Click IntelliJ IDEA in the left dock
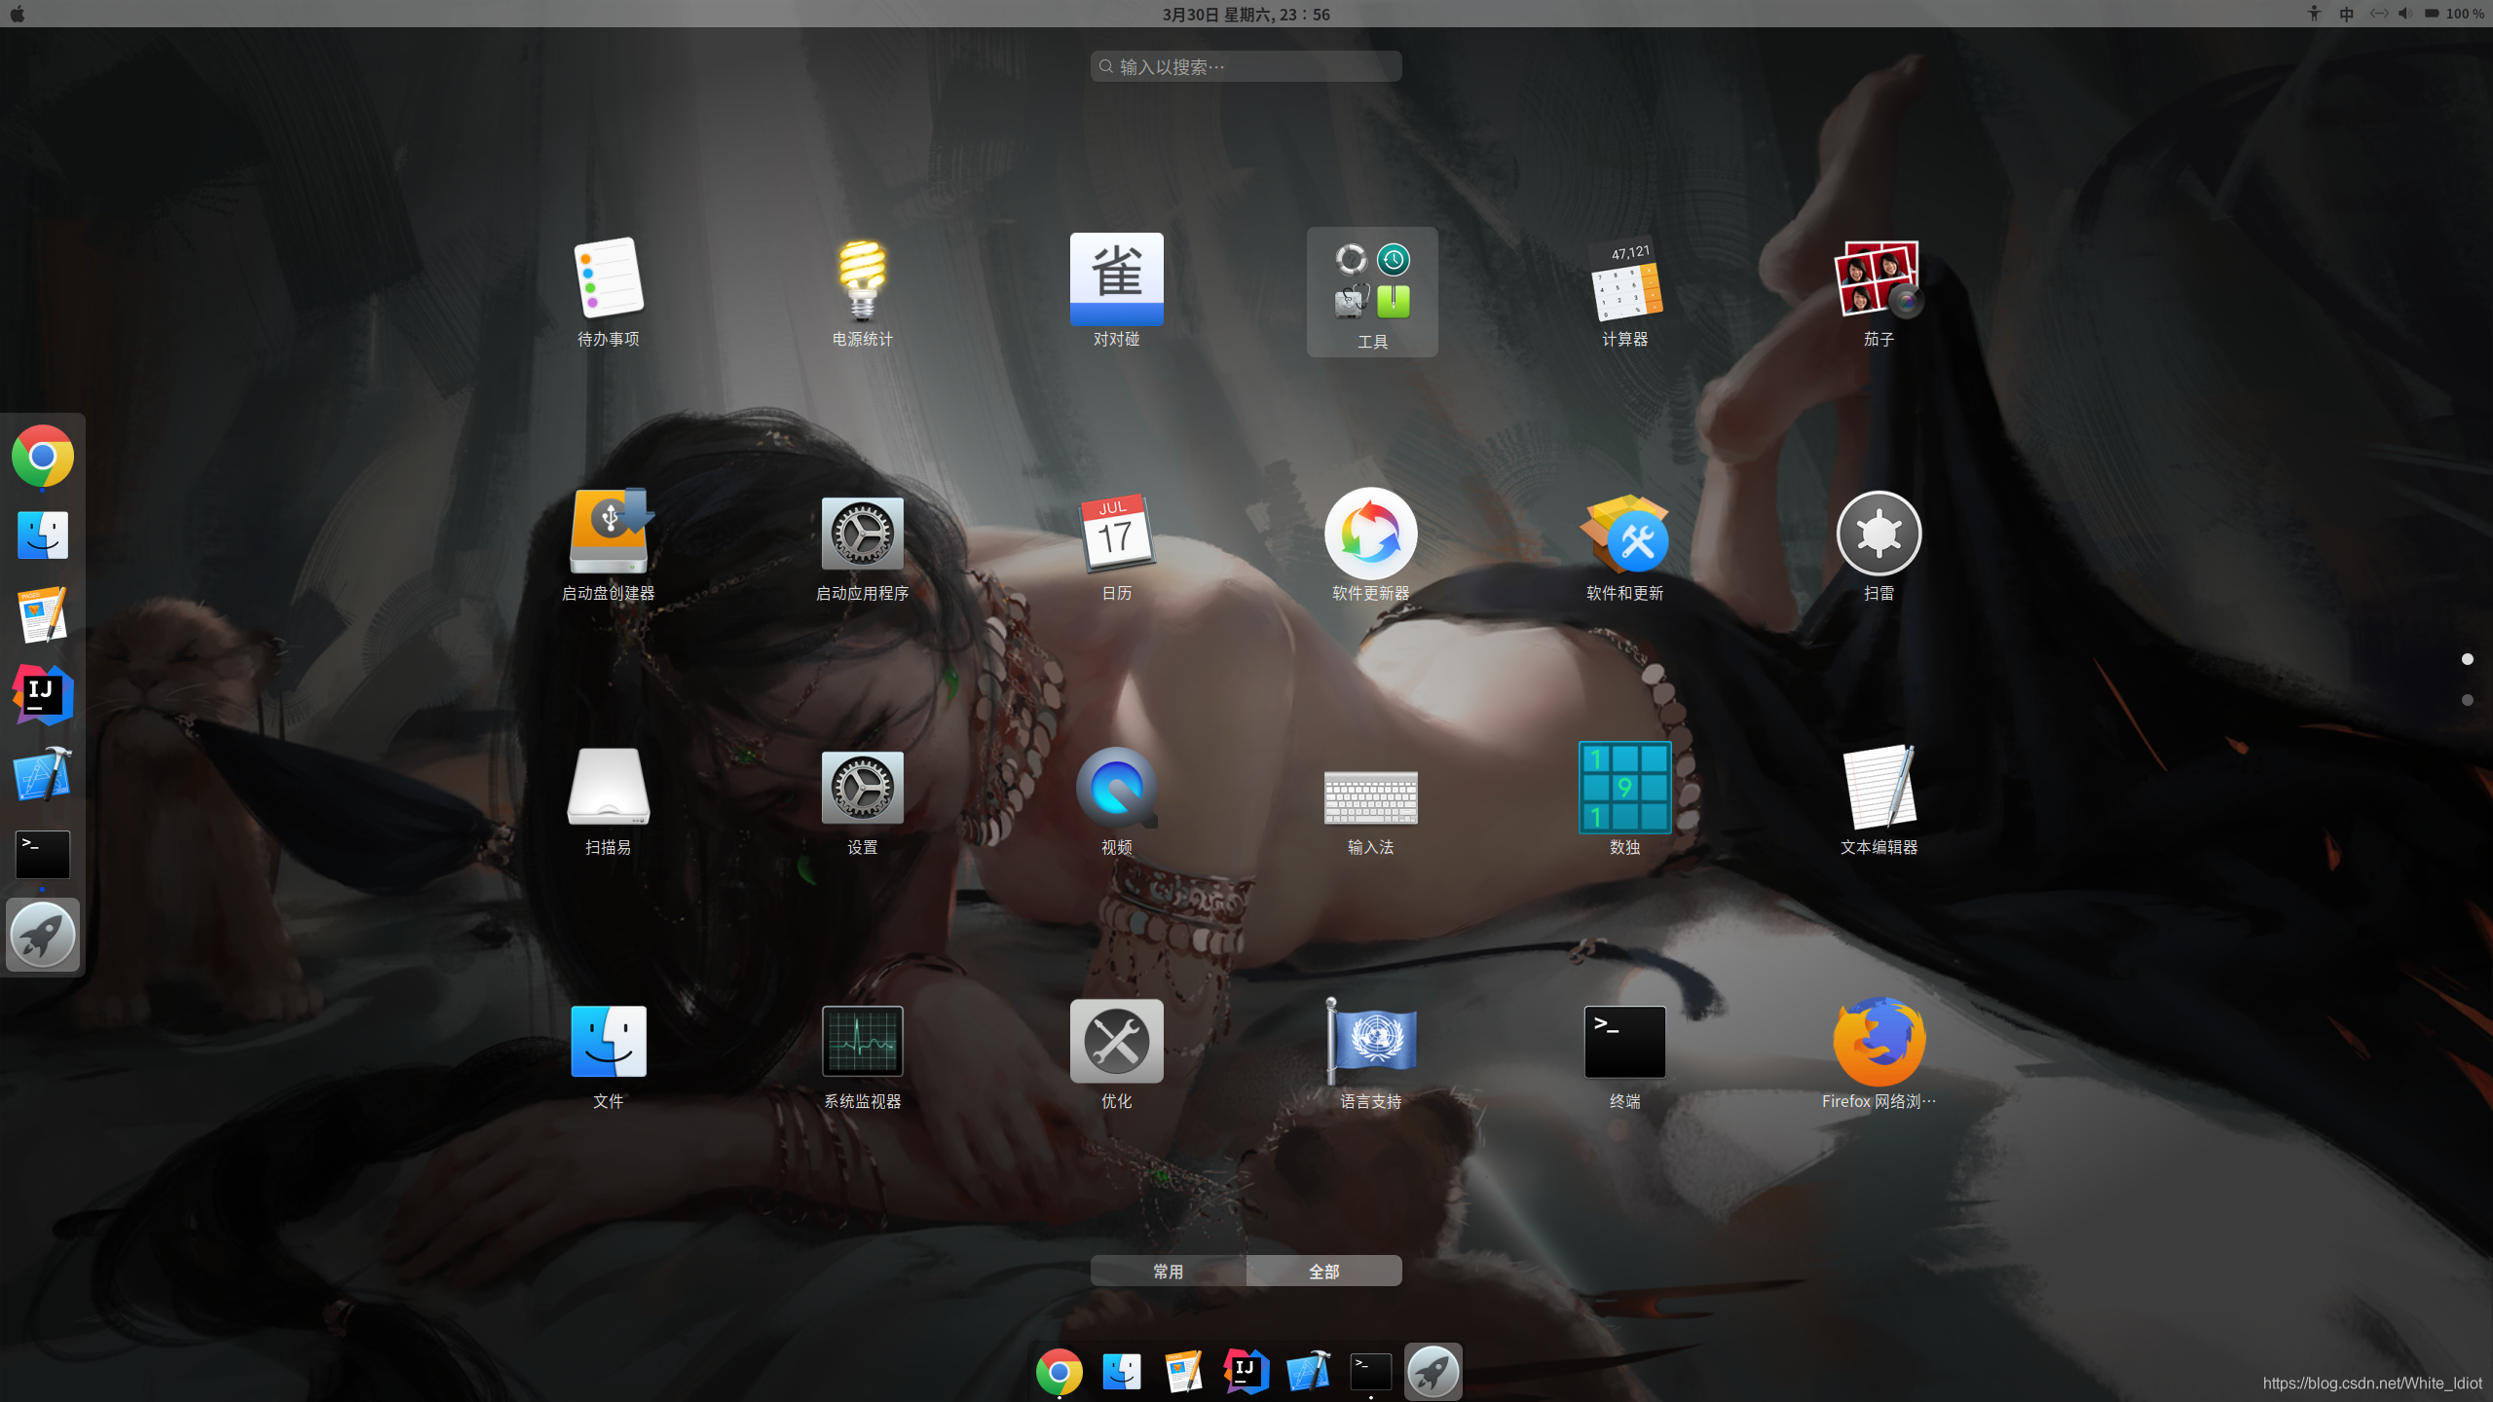The height and width of the screenshot is (1402, 2493). pos(42,694)
